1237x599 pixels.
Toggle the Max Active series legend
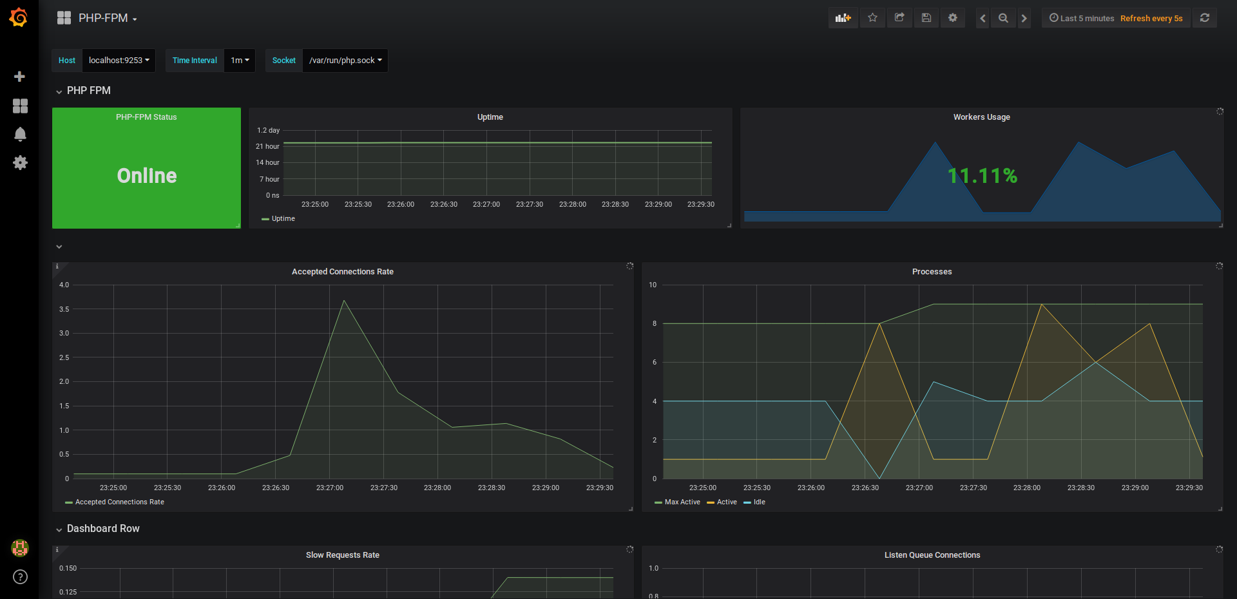coord(682,502)
